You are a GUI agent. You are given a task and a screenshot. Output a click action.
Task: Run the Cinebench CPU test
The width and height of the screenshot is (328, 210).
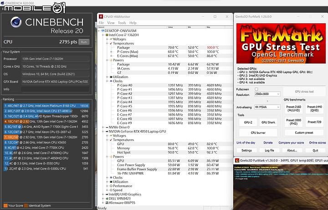(84, 42)
